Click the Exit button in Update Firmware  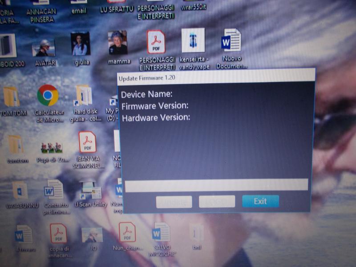tap(260, 201)
